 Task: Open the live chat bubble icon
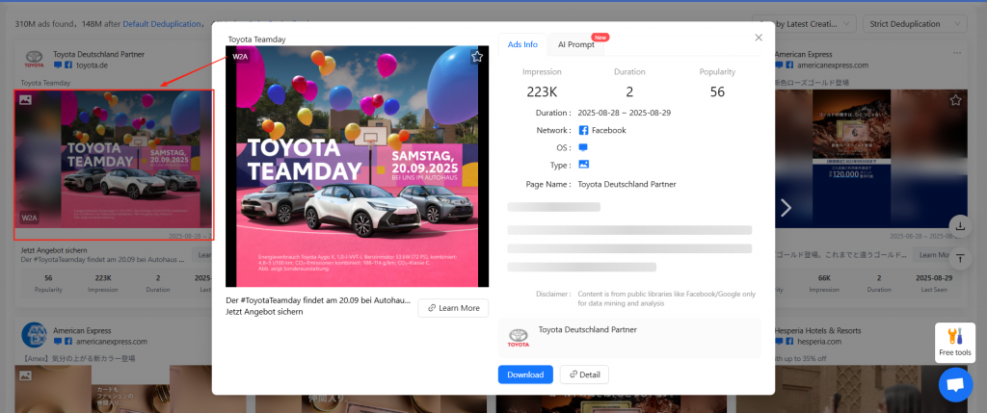tap(955, 385)
